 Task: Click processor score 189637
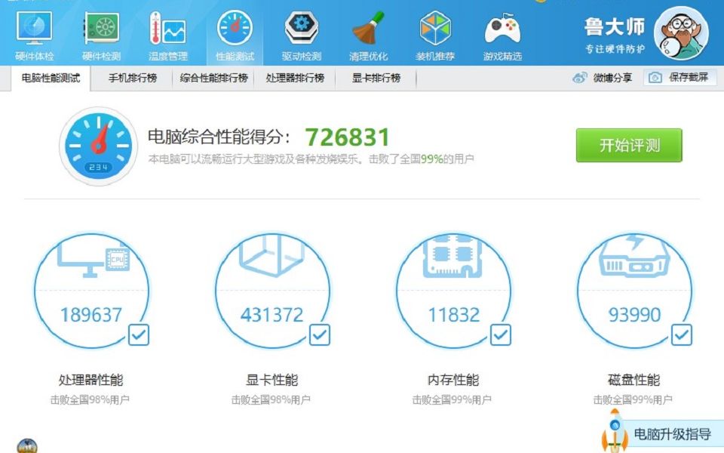(91, 315)
